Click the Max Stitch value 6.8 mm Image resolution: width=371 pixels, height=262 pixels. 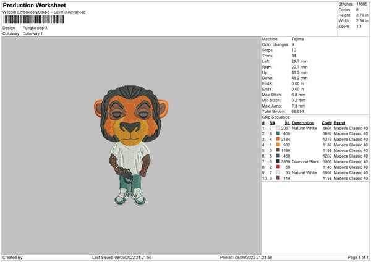(299, 95)
